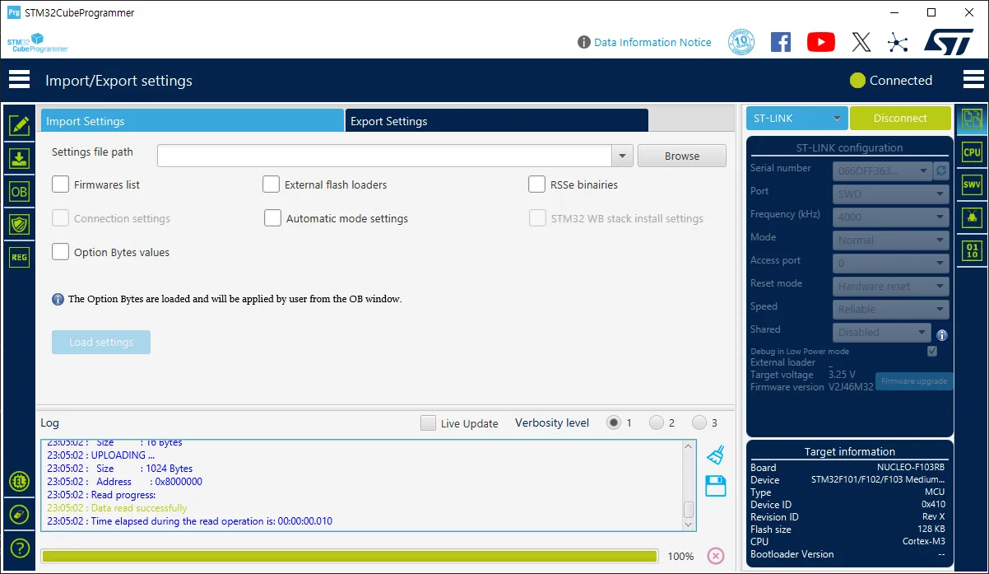This screenshot has height=574, width=989.
Task: Open the shield security icon in the sidebar
Action: [19, 224]
